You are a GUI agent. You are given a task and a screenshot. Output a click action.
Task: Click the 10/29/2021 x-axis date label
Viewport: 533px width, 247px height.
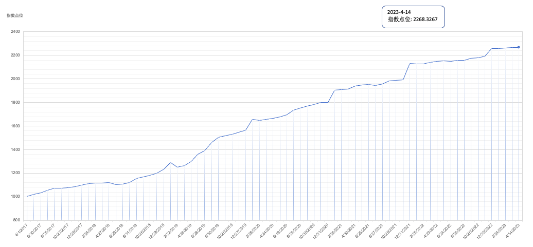(x=389, y=231)
